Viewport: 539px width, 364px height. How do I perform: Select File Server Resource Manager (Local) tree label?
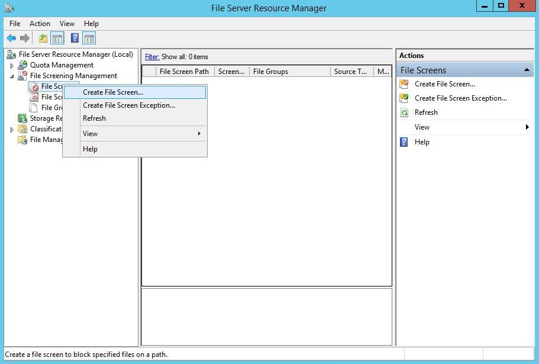pos(76,54)
